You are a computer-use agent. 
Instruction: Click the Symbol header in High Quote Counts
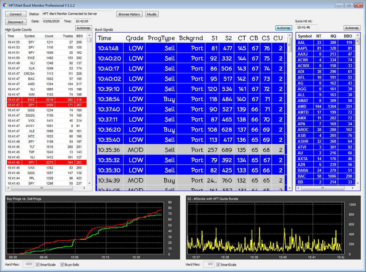30,36
